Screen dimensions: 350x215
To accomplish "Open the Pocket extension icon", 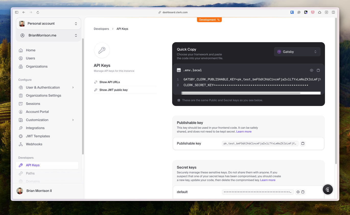I will (313, 12).
